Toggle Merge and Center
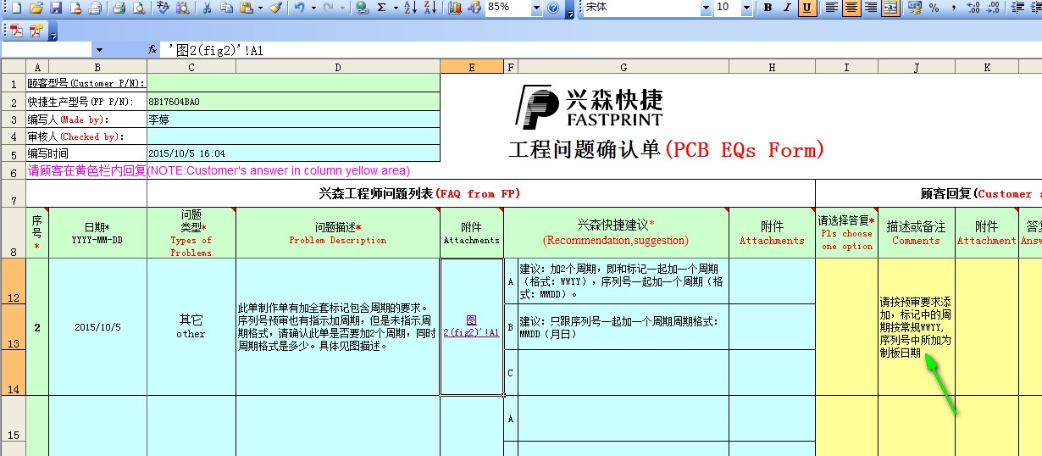The image size is (1042, 456). 890,8
